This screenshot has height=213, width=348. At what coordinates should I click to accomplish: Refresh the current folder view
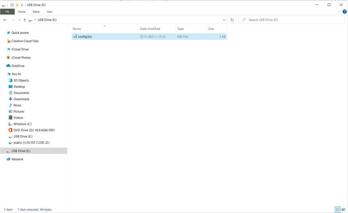(x=232, y=20)
